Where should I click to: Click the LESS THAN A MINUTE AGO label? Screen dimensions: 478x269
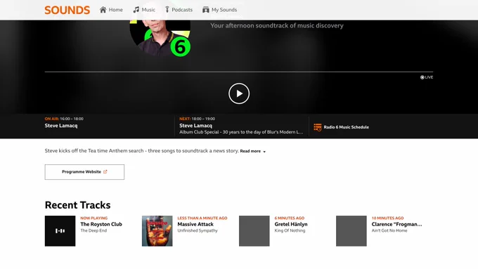click(x=202, y=218)
